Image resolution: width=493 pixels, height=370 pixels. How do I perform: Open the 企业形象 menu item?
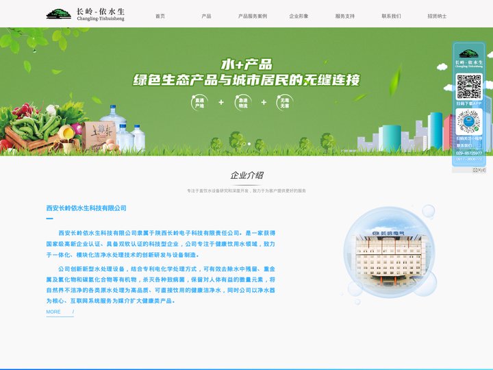tap(299, 16)
